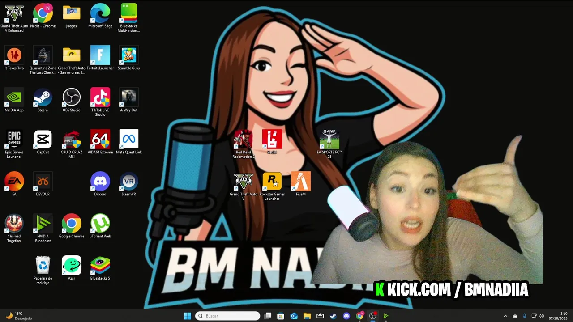Select the It Takes Two desktop icon
The height and width of the screenshot is (322, 573).
[x=14, y=58]
